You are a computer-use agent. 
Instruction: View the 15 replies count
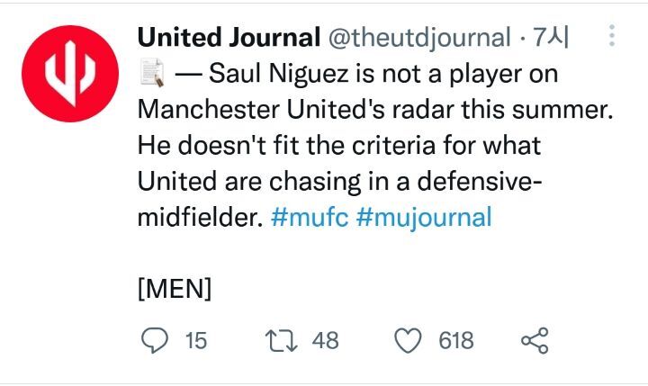pos(196,340)
